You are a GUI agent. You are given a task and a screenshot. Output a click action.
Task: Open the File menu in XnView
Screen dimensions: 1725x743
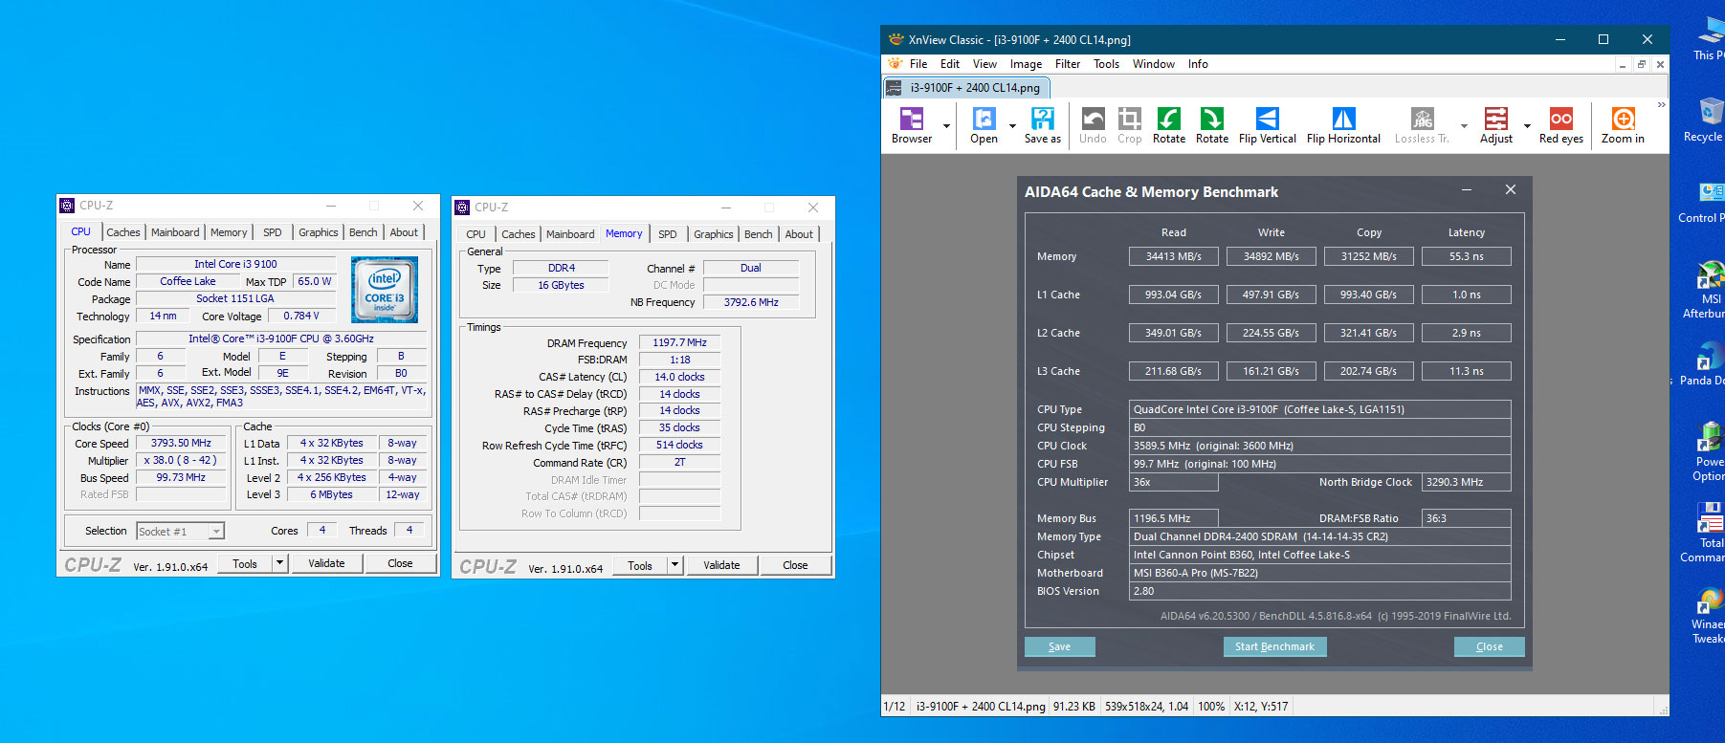918,64
